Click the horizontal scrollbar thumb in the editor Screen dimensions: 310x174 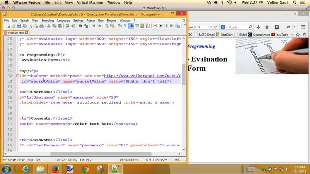pos(101,154)
